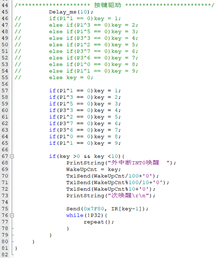Click the 按键驱动 comment header
The width and height of the screenshot is (216, 258).
(x=108, y=5)
